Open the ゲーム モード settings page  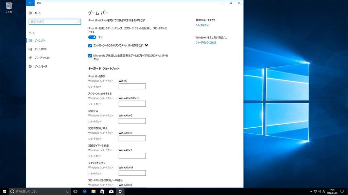[x=40, y=66]
